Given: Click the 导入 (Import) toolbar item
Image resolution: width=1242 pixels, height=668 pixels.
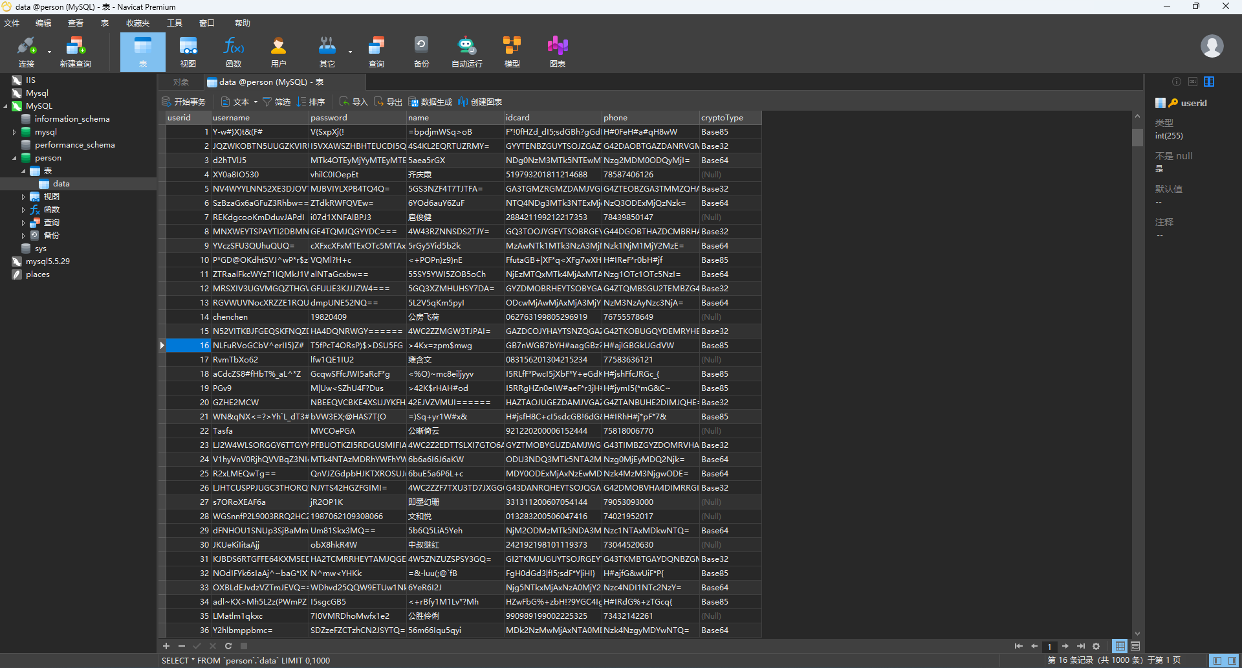Looking at the screenshot, I should point(354,102).
